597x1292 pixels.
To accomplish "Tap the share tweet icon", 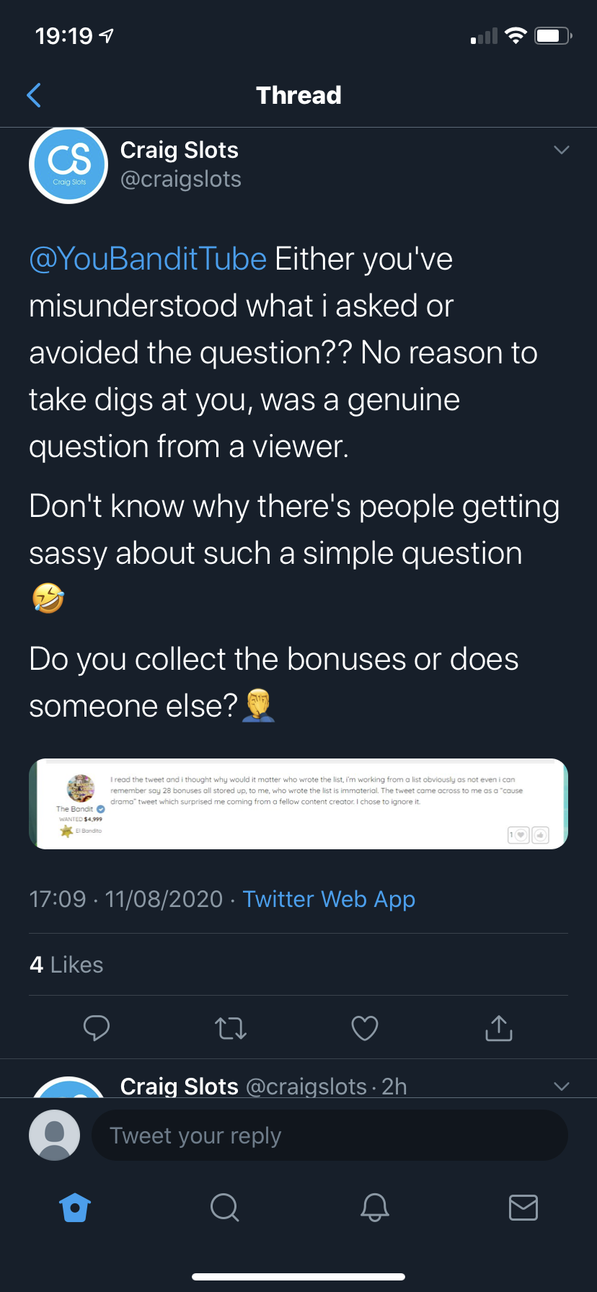I will pyautogui.click(x=499, y=1028).
